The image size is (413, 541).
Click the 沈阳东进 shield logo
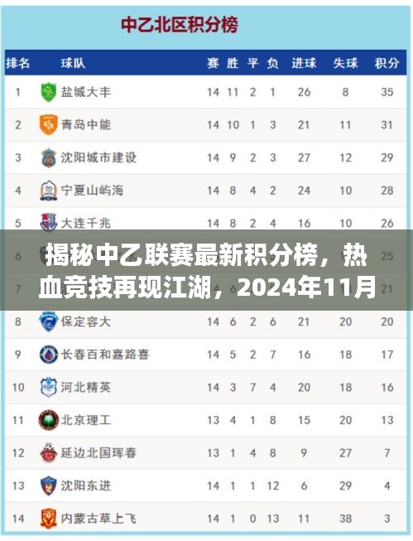tap(49, 485)
